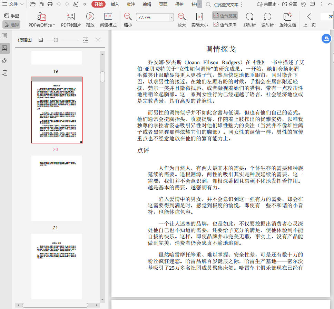Click the redo arrow icon
334x309 pixels.
point(67,4)
